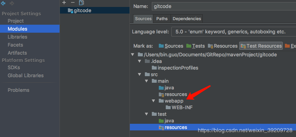The height and width of the screenshot is (137, 296).
Task: Switch to the Dependencies tab
Action: (x=187, y=19)
